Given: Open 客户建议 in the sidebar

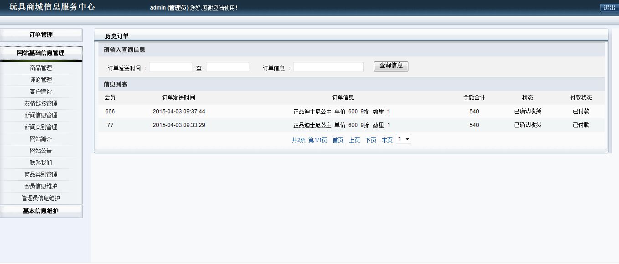Looking at the screenshot, I should tap(41, 91).
